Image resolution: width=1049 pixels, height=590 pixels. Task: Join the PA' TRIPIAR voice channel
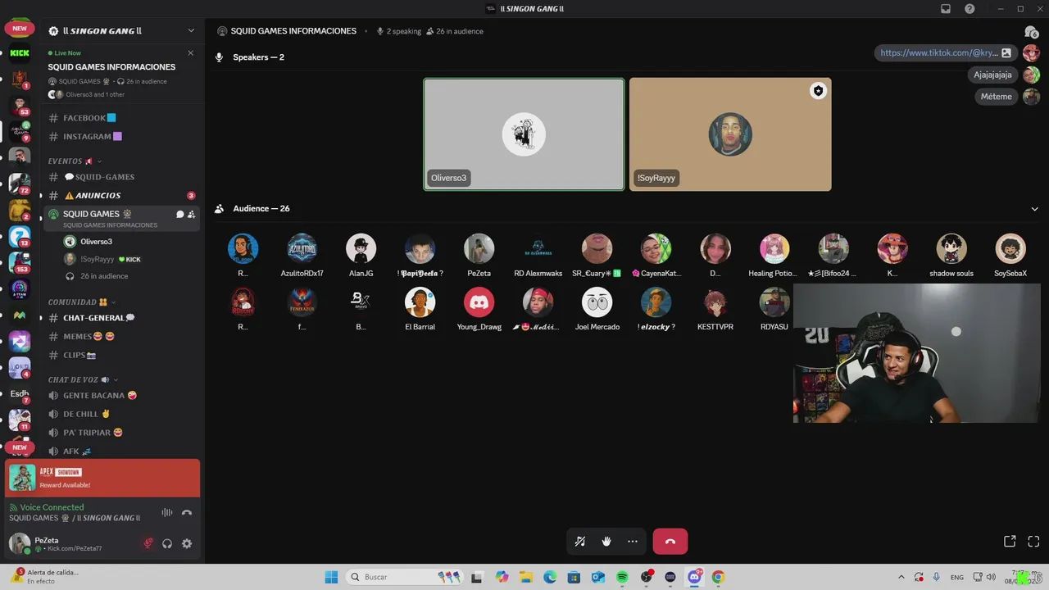(x=120, y=433)
